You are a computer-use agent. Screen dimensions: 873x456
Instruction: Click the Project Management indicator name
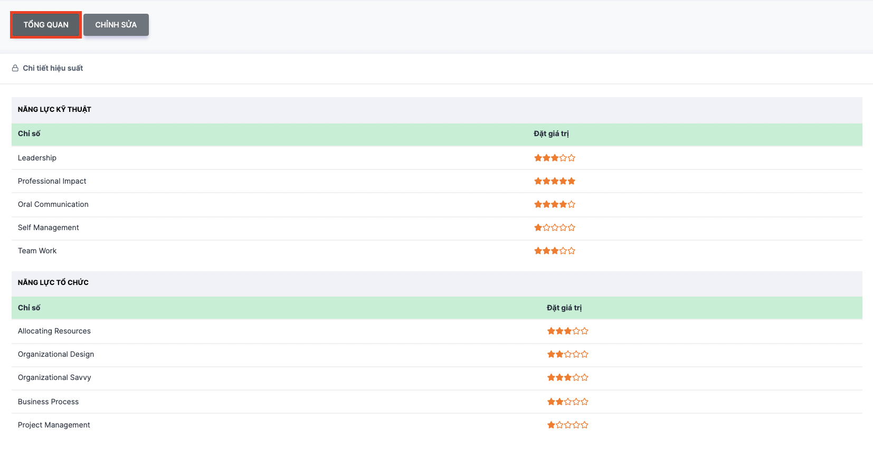point(54,425)
